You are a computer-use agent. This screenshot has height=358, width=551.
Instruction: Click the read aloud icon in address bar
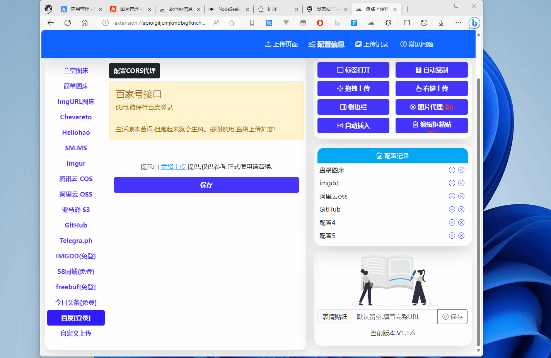216,23
